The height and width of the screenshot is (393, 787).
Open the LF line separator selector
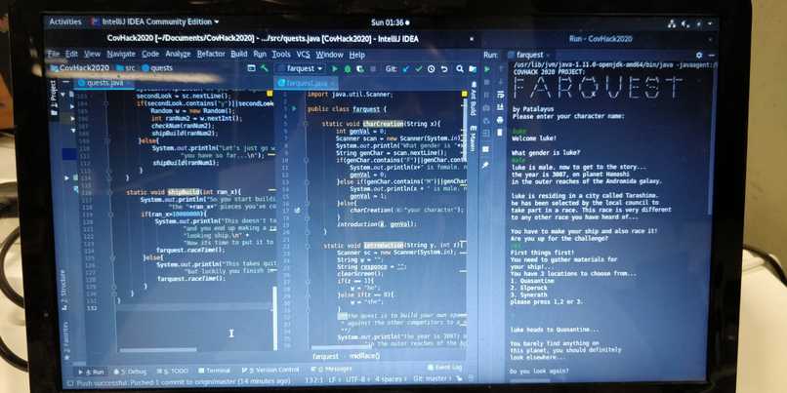coord(336,379)
